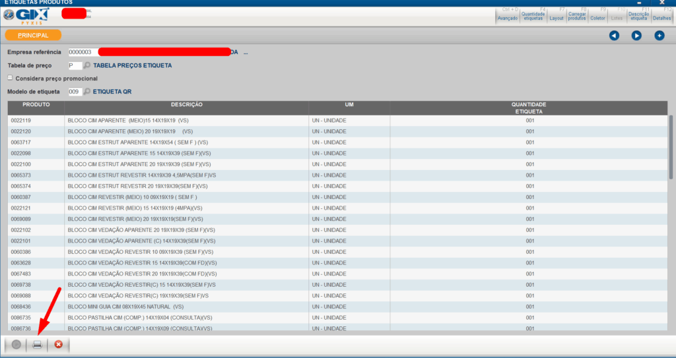Click Coletor toolbar button
Viewport: 676px width, 358px height.
(597, 16)
